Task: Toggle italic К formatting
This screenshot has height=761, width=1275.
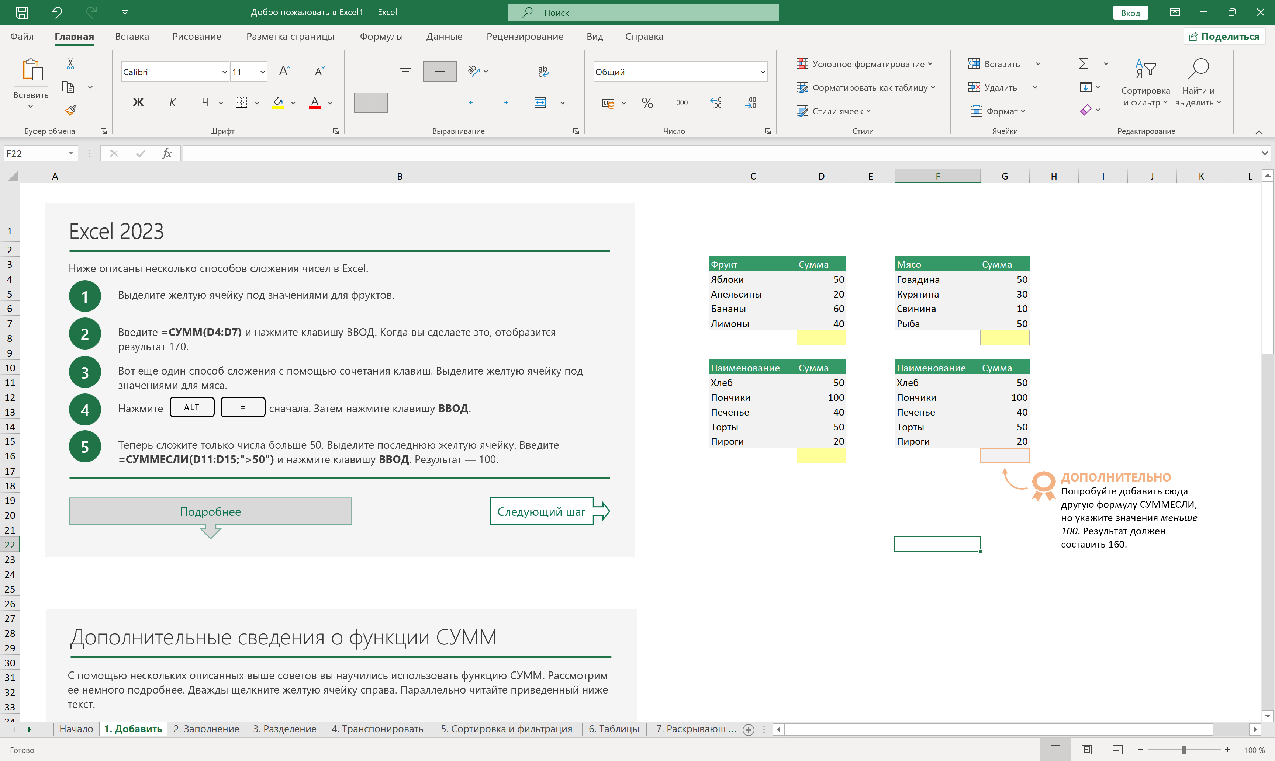Action: pyautogui.click(x=172, y=102)
